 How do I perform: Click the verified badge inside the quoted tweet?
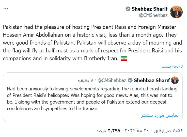[x=130, y=81]
